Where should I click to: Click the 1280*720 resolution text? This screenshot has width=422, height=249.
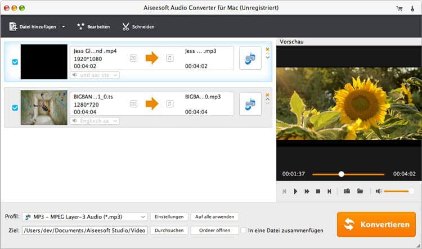point(86,105)
